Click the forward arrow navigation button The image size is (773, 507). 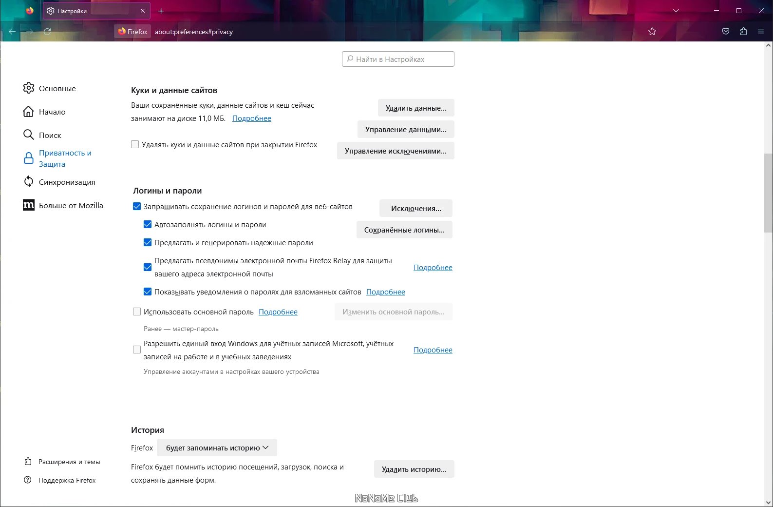[30, 32]
